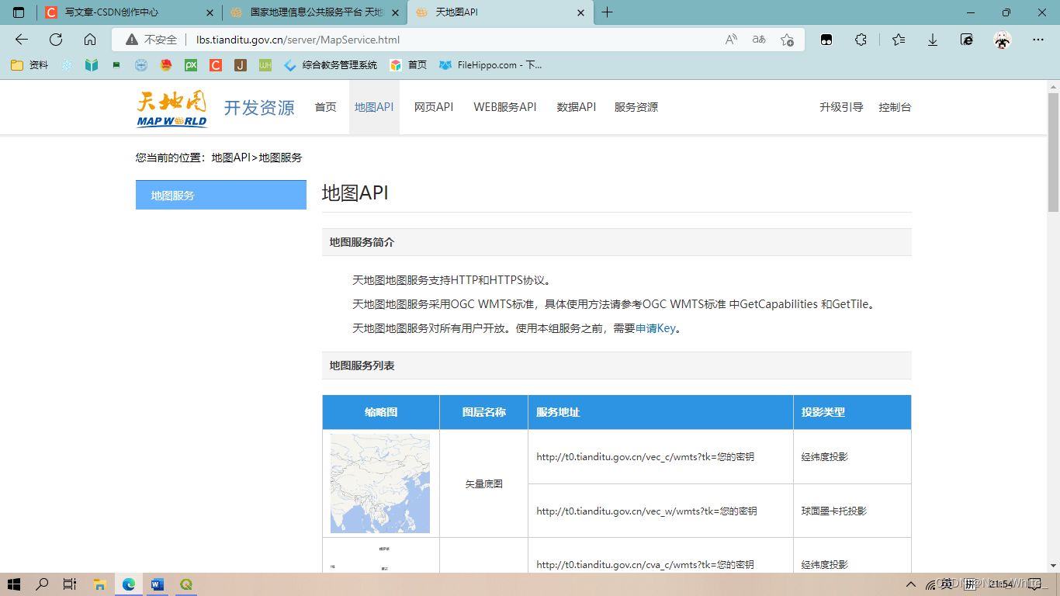This screenshot has width=1060, height=596.
Task: Open the 控制台 link
Action: point(895,107)
